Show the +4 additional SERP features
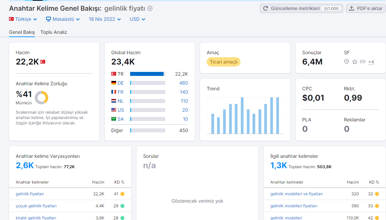This screenshot has height=220, width=386. (371, 62)
